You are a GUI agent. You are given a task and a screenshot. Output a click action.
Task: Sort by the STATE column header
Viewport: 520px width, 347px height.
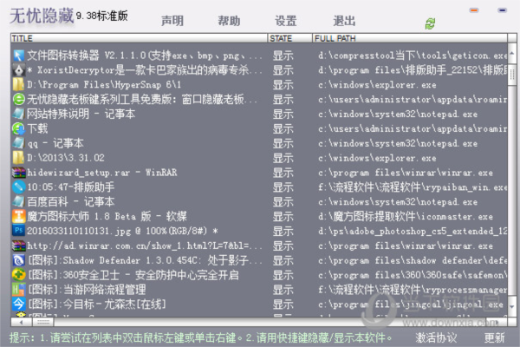289,38
